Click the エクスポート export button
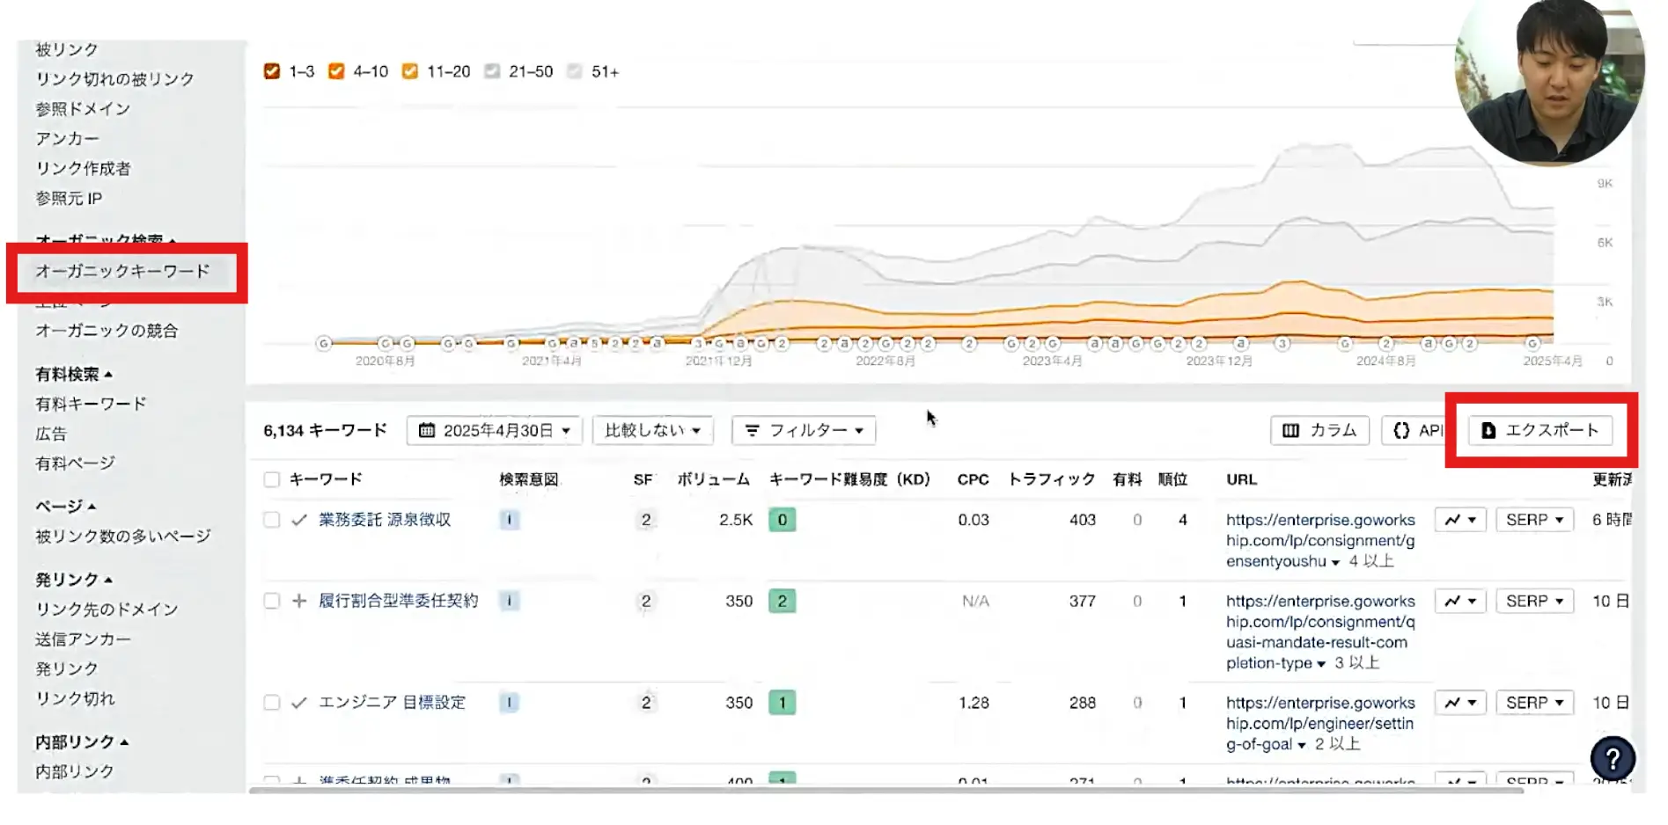The image size is (1668, 825). (1539, 430)
